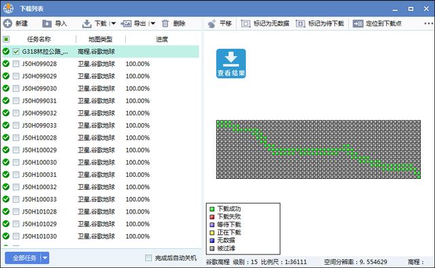Click the green status icon of J50H099028

[x=6, y=63]
